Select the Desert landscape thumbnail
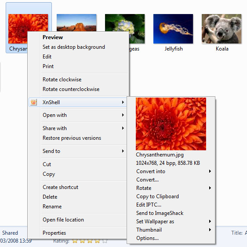Image resolution: width=247 pixels, height=247 pixels. click(76, 23)
